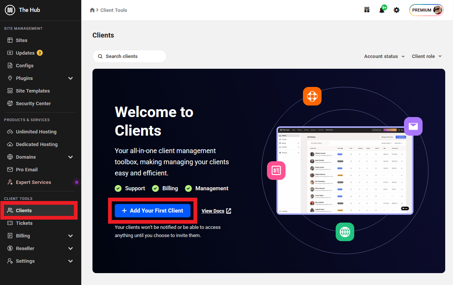The height and width of the screenshot is (285, 453).
Task: Open the Account status dropdown
Action: point(384,56)
